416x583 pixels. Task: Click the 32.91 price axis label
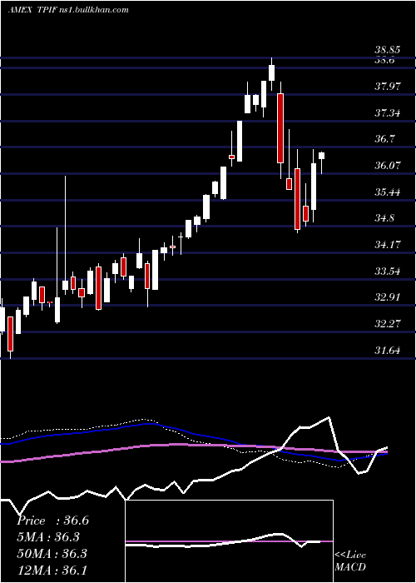pyautogui.click(x=388, y=297)
